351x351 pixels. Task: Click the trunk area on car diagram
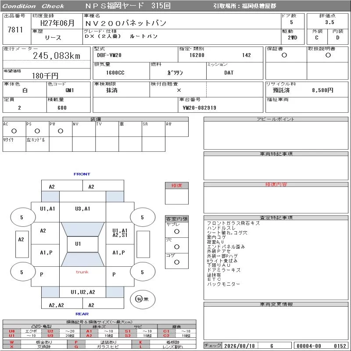82,276
